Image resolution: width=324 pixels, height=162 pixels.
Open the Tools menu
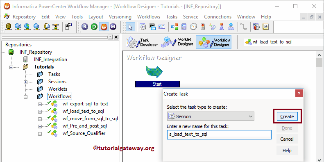(77, 17)
